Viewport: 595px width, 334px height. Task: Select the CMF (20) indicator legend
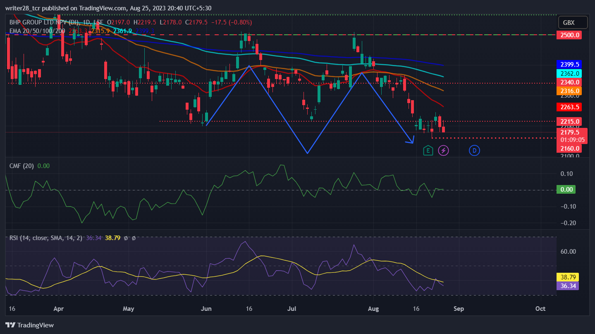tap(22, 166)
